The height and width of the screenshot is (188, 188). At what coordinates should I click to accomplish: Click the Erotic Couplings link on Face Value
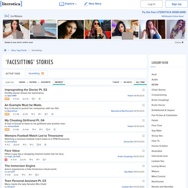tap(125, 157)
